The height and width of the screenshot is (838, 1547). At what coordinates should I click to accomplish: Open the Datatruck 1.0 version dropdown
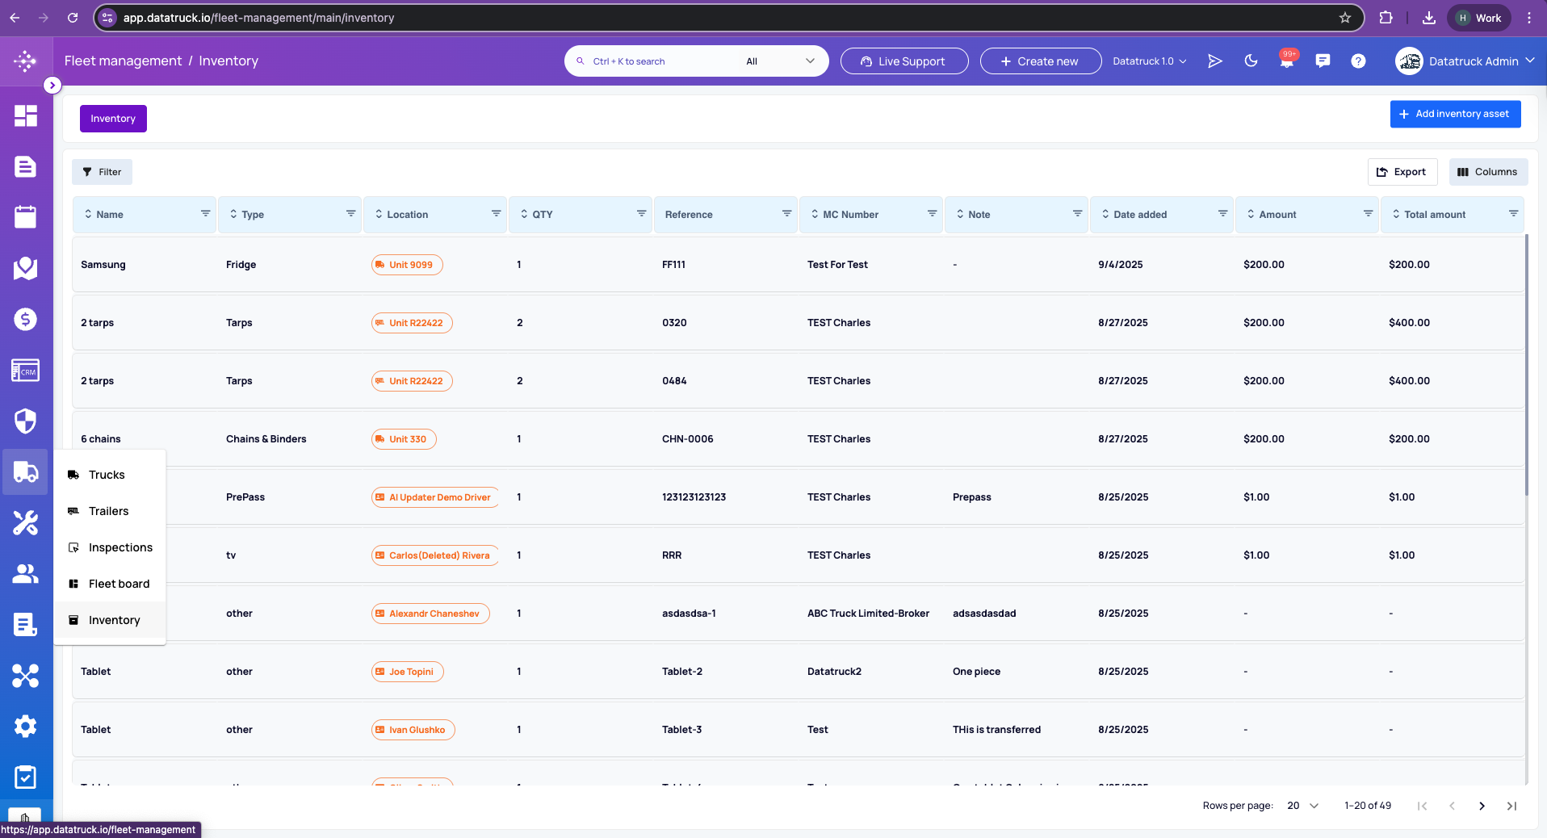(x=1149, y=61)
